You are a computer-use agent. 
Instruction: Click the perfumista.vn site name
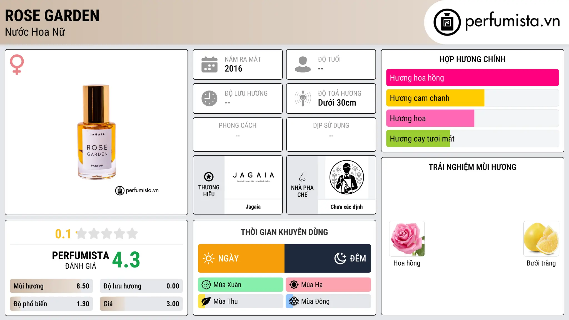tap(512, 21)
